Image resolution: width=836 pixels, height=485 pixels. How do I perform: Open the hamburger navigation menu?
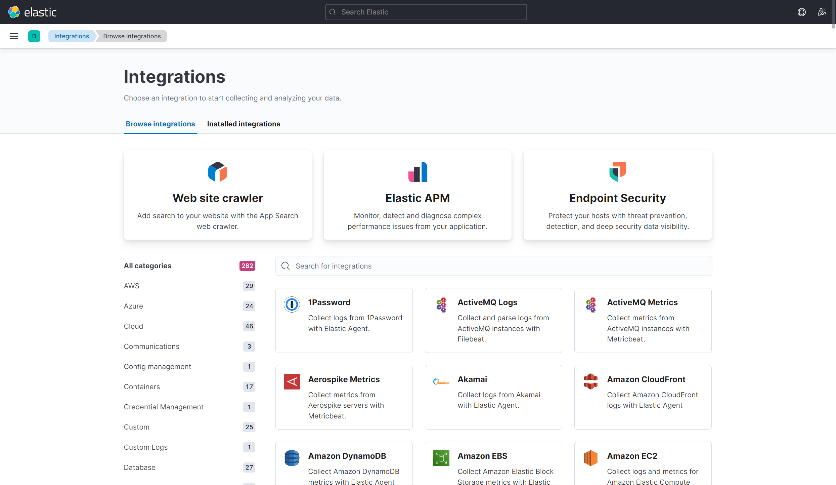coord(14,36)
